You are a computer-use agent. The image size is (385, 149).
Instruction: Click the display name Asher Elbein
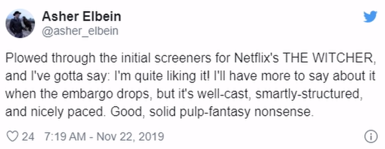pos(82,16)
